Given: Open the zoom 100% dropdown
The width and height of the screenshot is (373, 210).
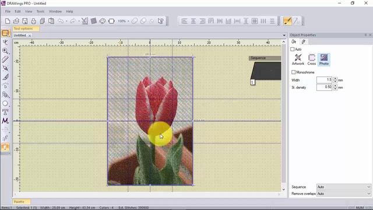Looking at the screenshot, I should 128,21.
